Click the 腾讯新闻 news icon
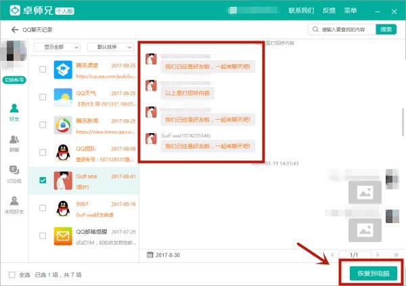Viewport: 406px width, 286px height. 63,125
